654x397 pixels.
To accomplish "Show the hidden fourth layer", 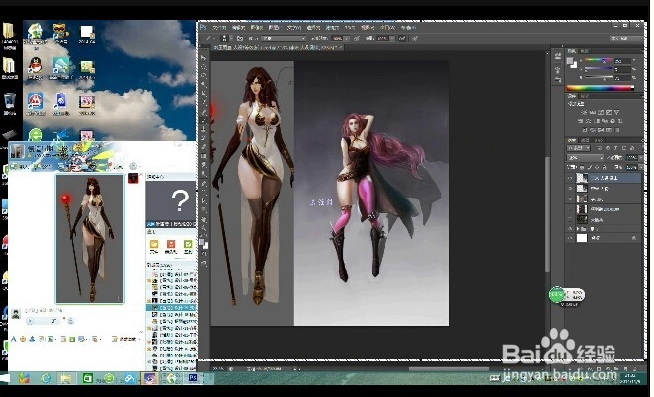I will 570,209.
